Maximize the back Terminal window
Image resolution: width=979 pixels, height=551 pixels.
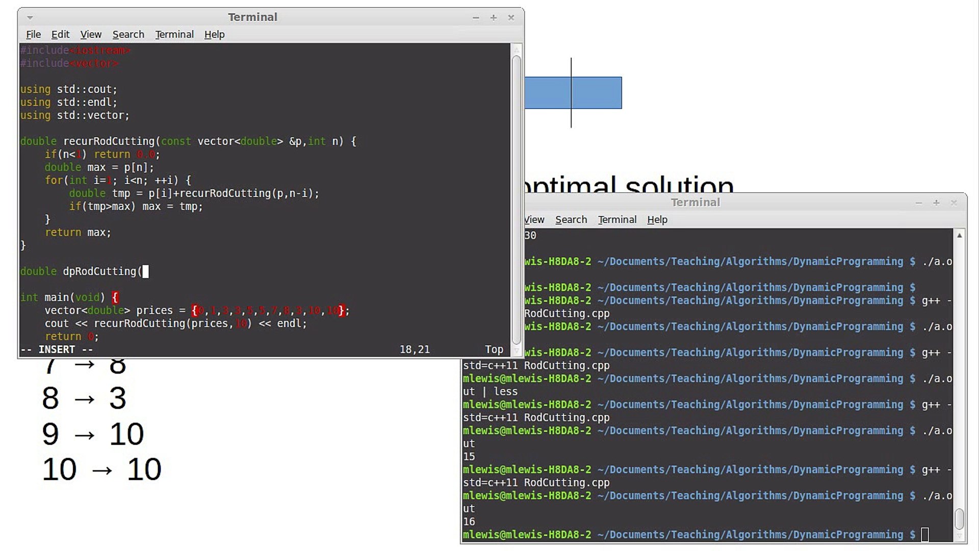click(936, 203)
